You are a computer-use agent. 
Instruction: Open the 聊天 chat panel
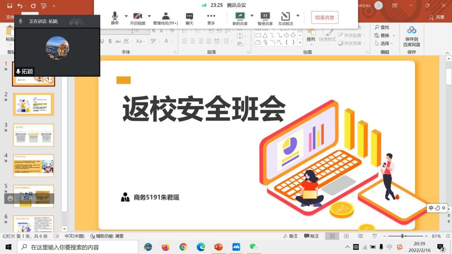point(189,18)
